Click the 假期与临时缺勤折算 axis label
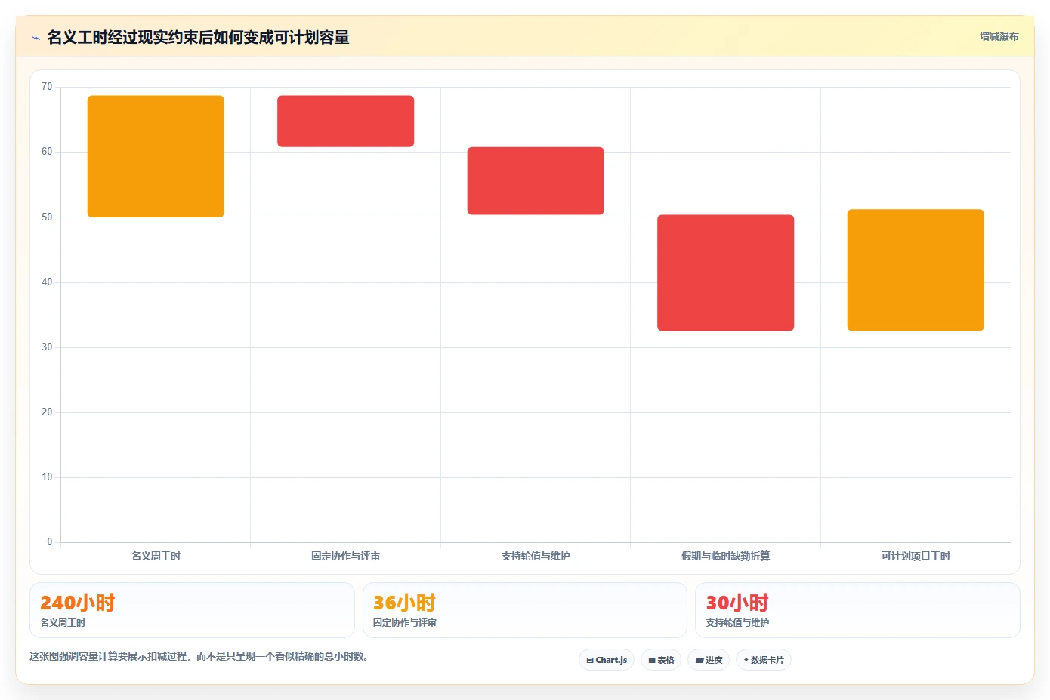Screen dimensions: 1050x700 725,556
